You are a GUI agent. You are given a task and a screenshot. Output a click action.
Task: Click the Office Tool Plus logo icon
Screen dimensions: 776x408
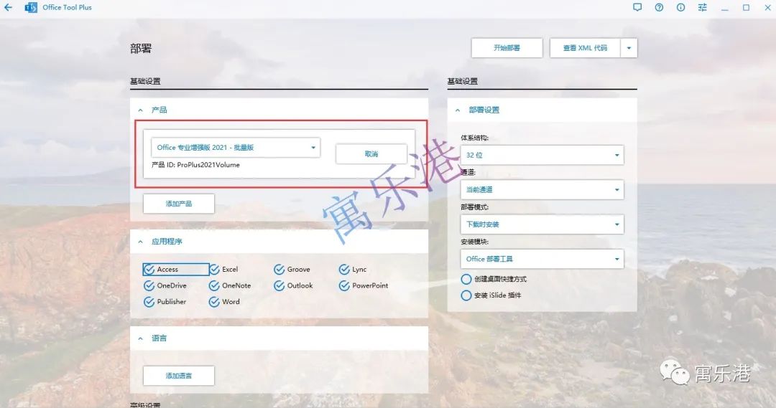tap(31, 7)
